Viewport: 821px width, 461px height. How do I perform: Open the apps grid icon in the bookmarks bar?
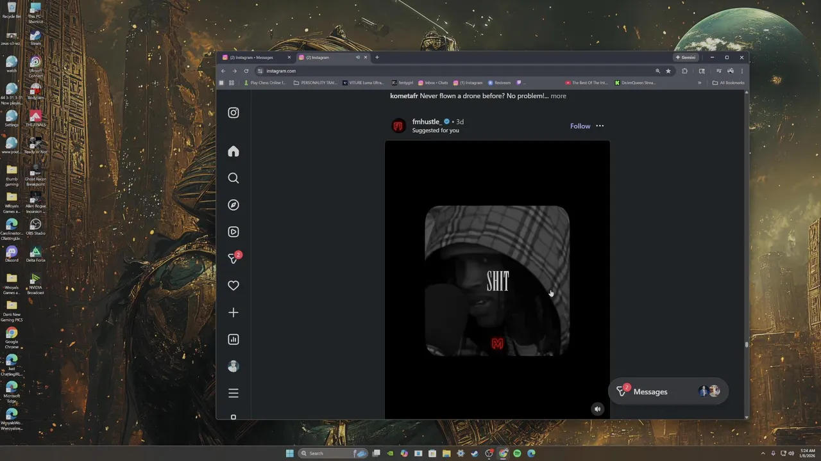pyautogui.click(x=232, y=83)
